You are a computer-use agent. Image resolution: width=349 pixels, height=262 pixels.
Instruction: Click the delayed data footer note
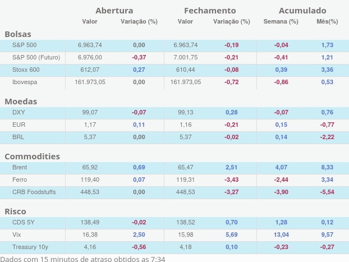pos(82,258)
